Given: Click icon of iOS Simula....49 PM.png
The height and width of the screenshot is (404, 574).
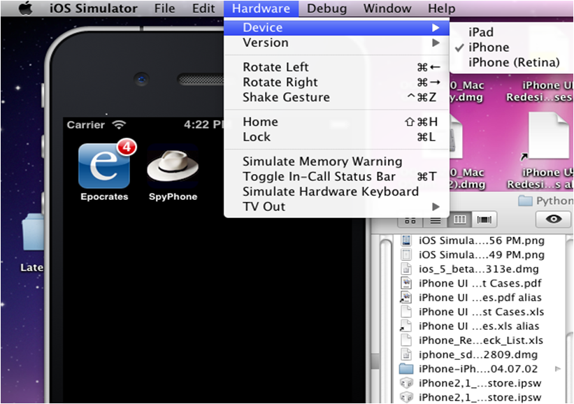Looking at the screenshot, I should (x=406, y=254).
